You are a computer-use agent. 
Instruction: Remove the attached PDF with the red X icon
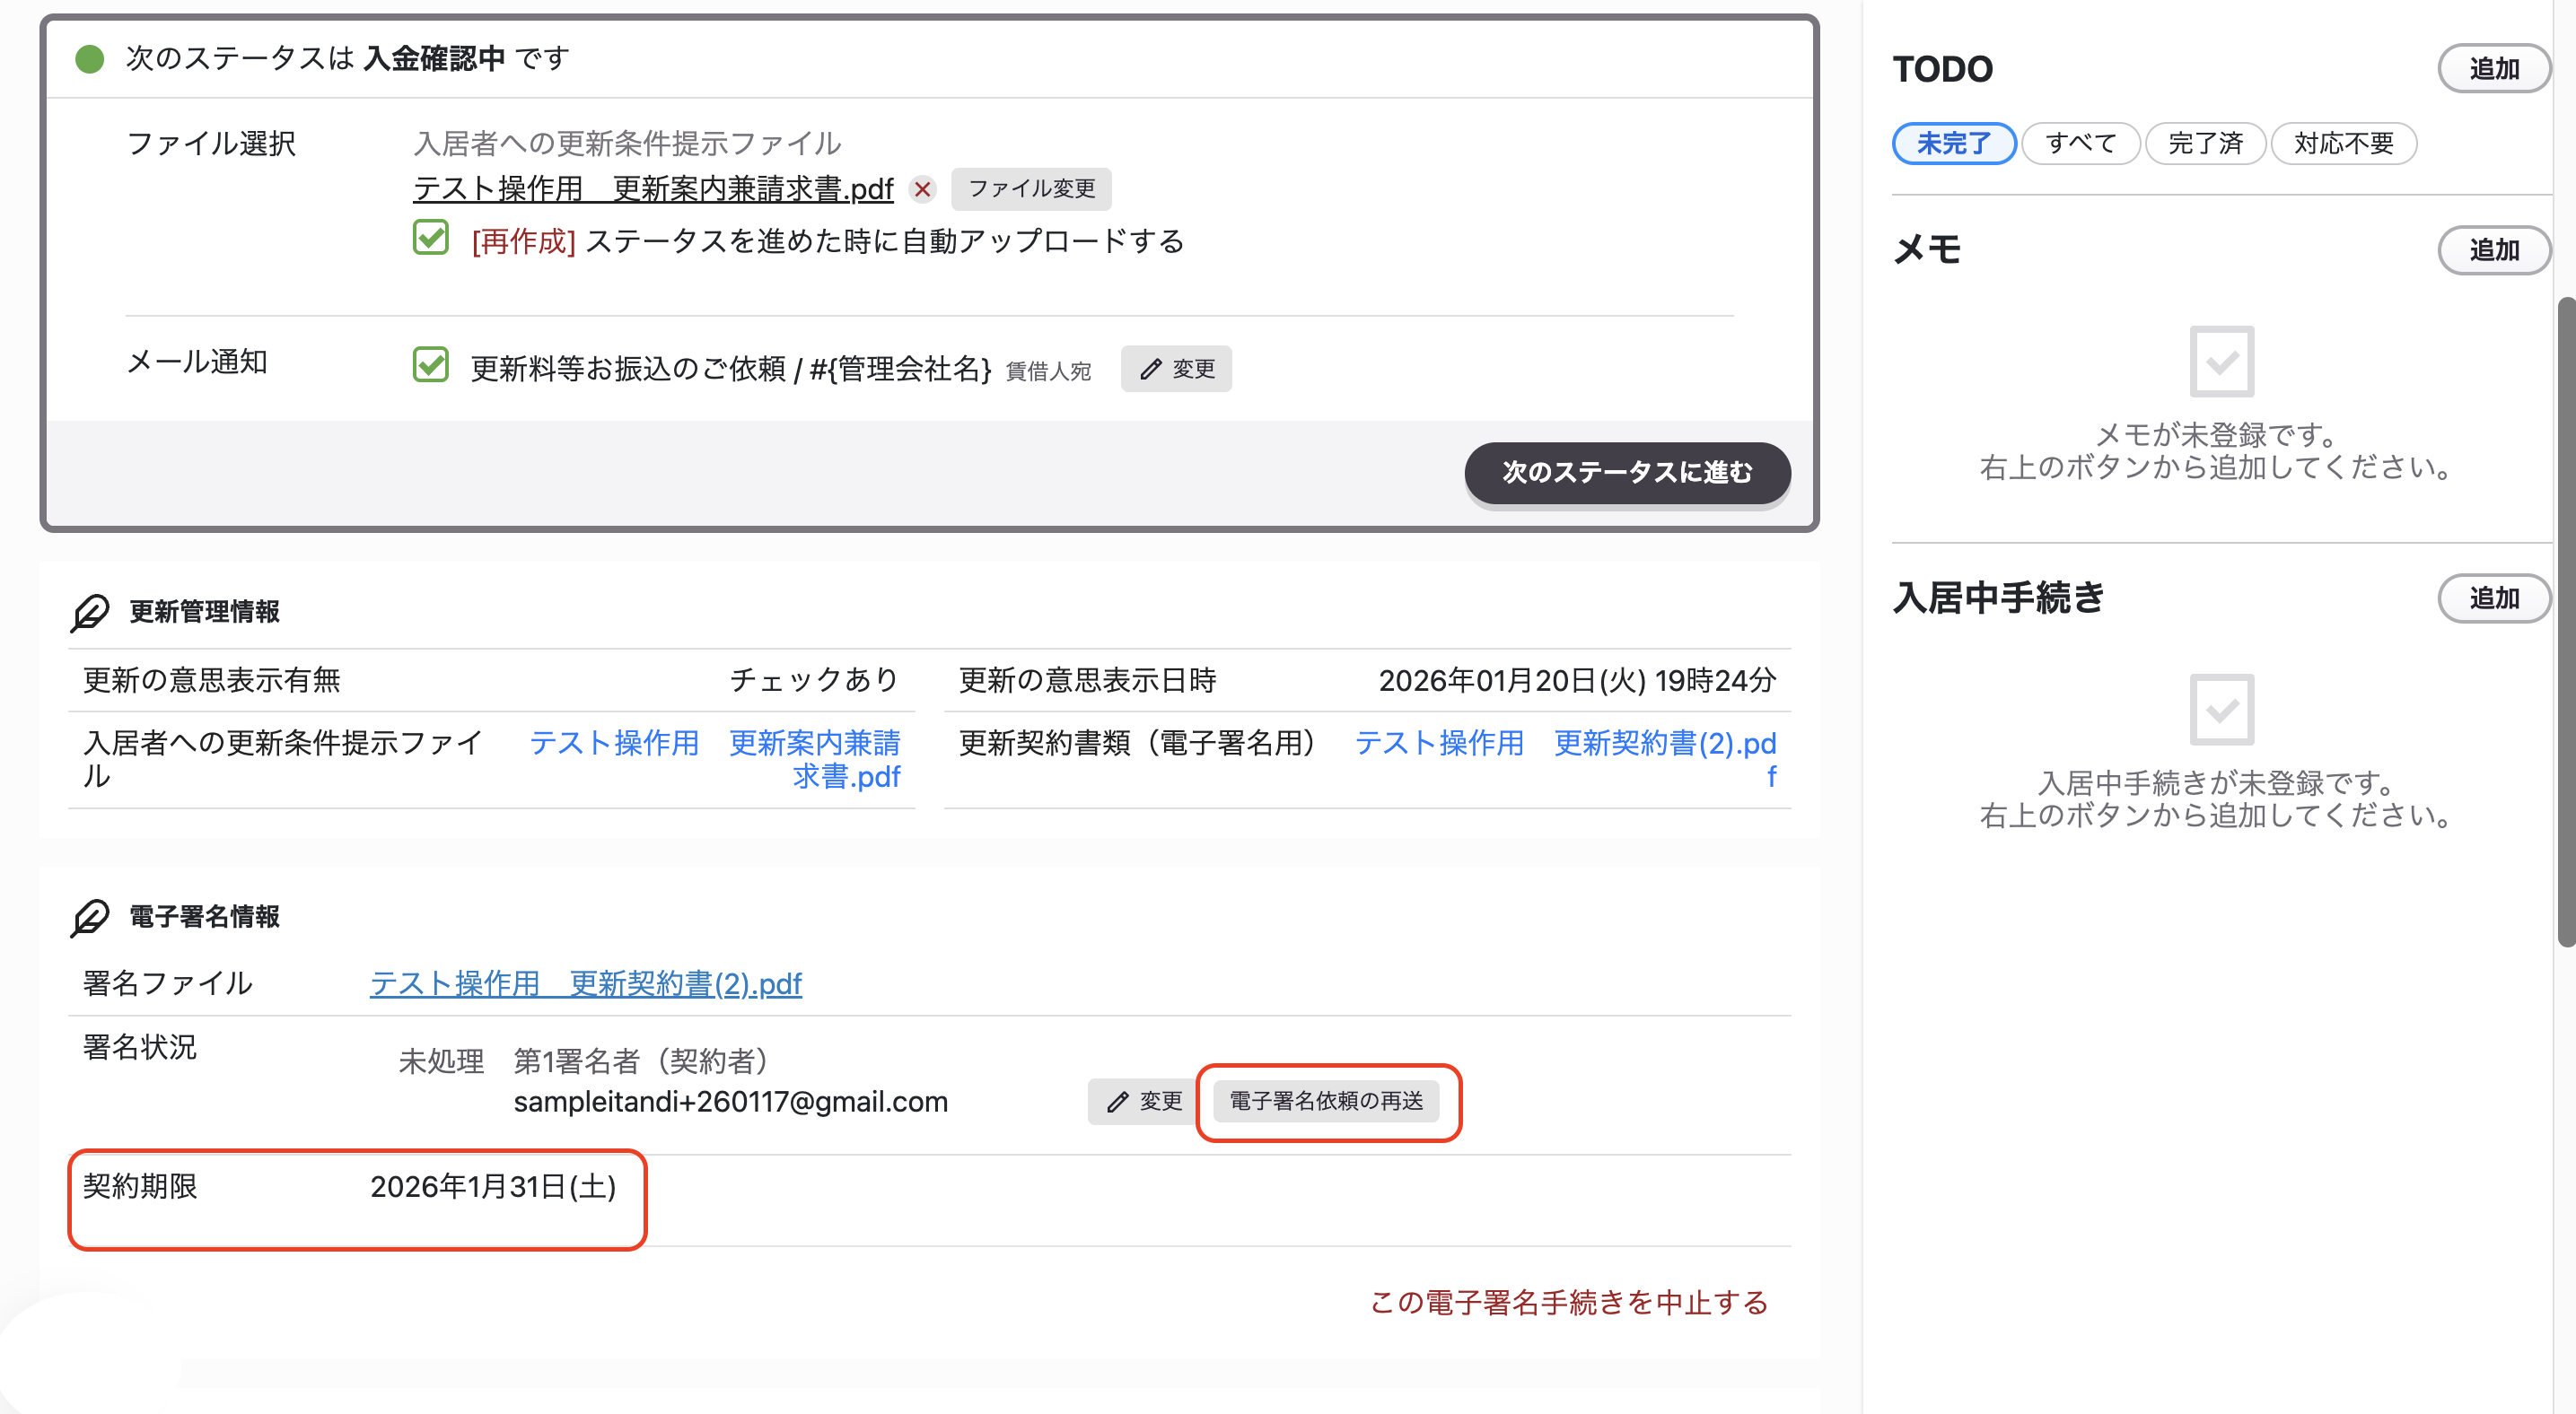(x=922, y=189)
